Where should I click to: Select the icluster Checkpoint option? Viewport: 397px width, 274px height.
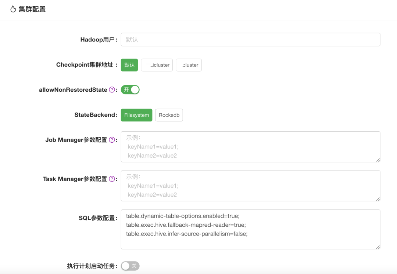157,65
